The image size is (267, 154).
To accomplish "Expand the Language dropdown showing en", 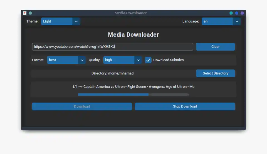I will (221, 21).
